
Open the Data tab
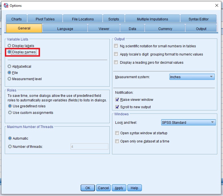coord(132,29)
